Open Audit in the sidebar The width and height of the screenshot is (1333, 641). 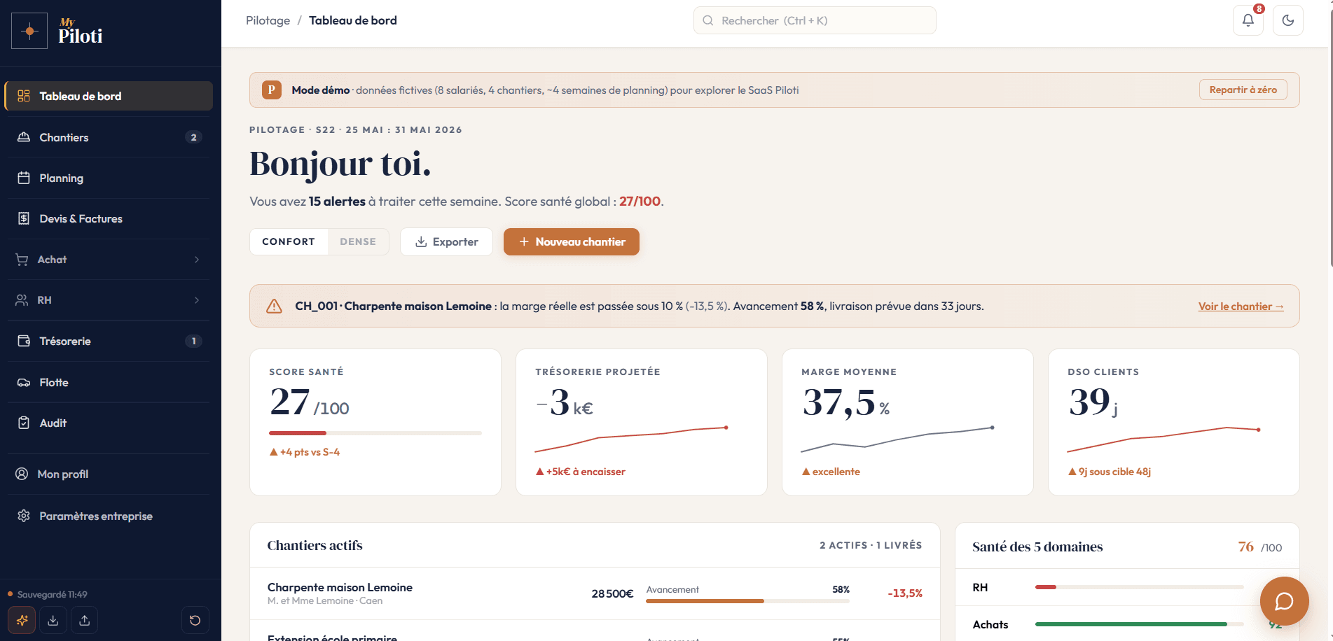109,423
